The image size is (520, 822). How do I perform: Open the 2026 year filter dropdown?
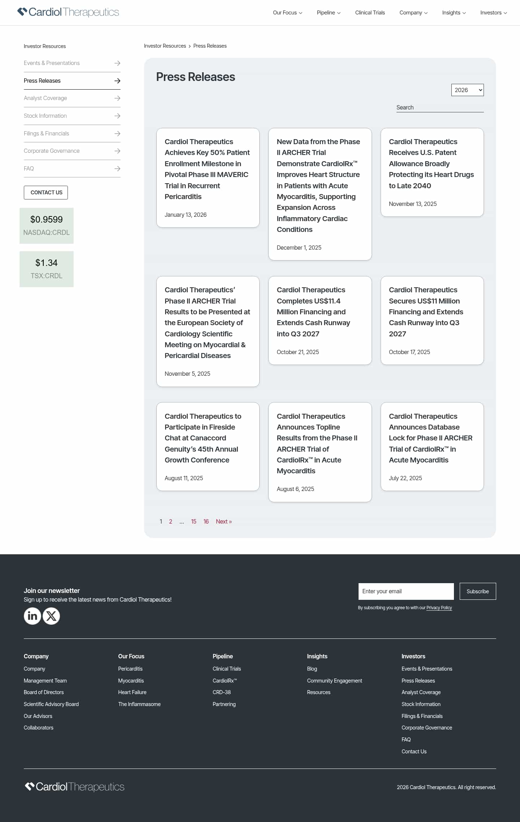coord(467,90)
